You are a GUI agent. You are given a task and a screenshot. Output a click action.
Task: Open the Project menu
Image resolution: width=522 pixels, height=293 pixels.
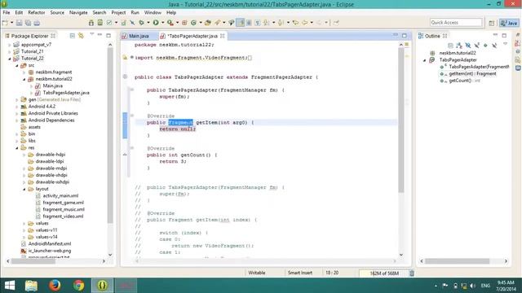click(118, 13)
